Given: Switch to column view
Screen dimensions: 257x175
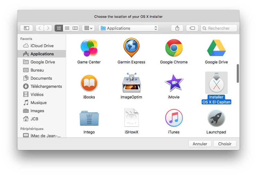Looking at the screenshot, I should [75, 28].
